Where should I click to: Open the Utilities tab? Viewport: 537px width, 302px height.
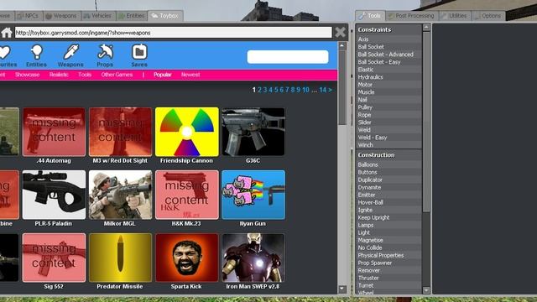pos(455,16)
